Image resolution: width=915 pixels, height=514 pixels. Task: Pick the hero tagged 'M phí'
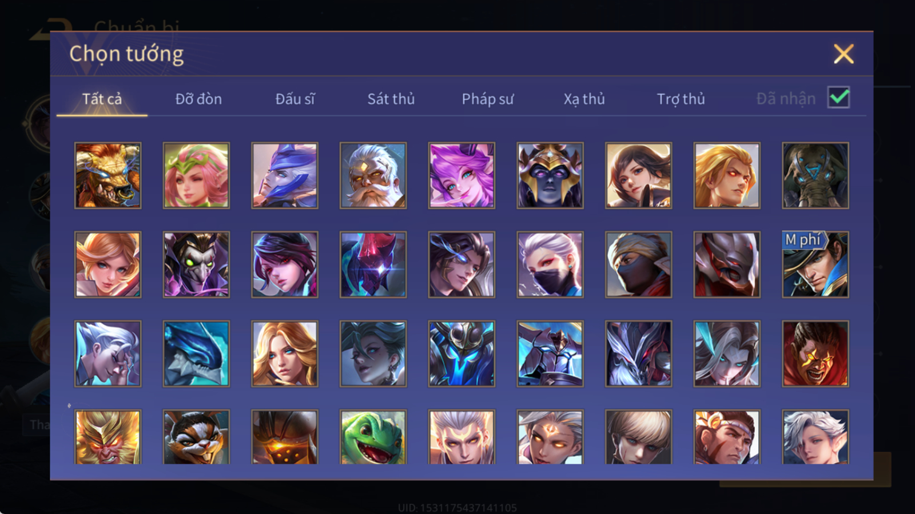click(x=815, y=264)
